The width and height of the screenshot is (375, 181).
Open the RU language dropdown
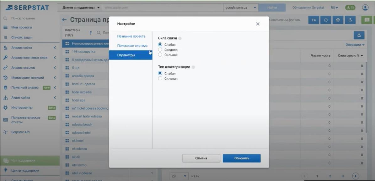[x=334, y=8]
